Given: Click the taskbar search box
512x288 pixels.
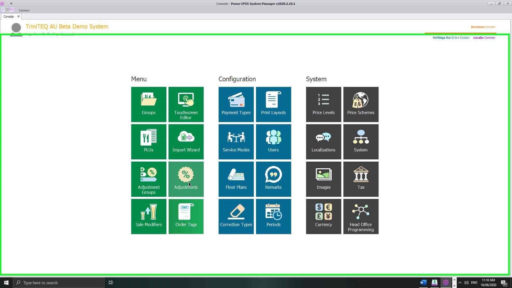Looking at the screenshot, I should pyautogui.click(x=59, y=283).
